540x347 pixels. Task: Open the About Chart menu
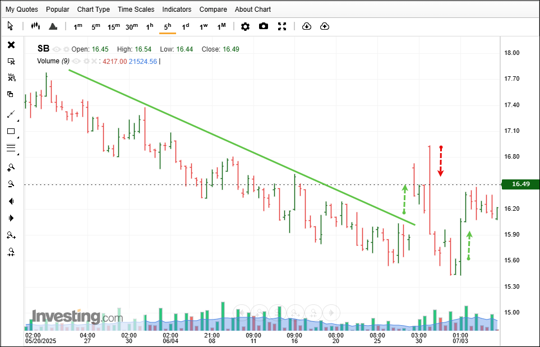253,10
